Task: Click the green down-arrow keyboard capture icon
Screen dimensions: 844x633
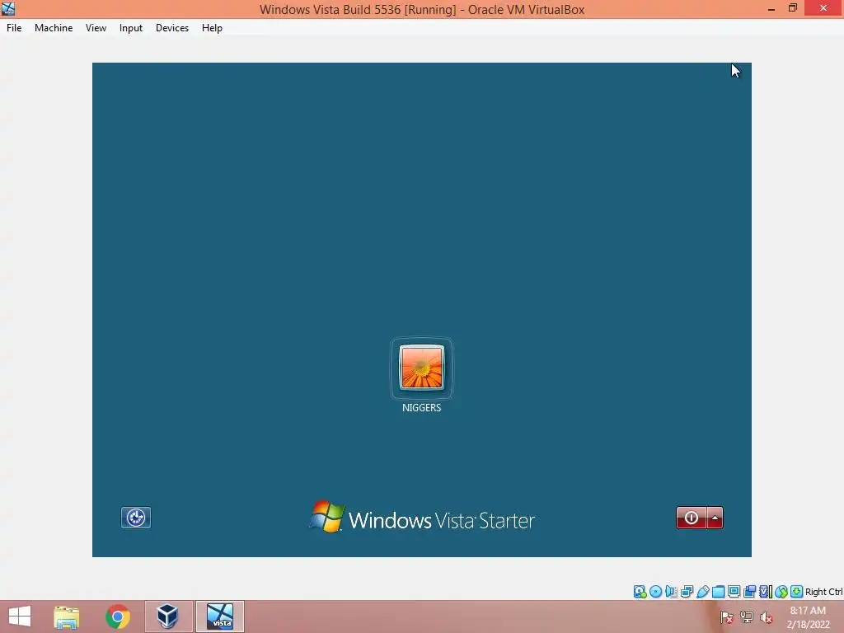Action: 797,592
